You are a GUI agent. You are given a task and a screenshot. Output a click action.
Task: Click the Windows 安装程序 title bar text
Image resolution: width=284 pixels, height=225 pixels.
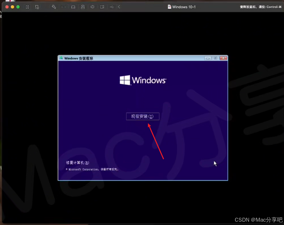click(79, 58)
